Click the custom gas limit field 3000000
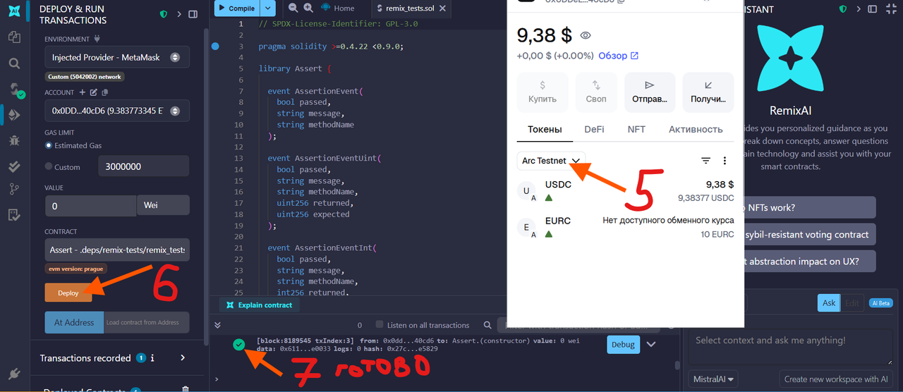Screen dimensions: 903x392 [x=143, y=166]
